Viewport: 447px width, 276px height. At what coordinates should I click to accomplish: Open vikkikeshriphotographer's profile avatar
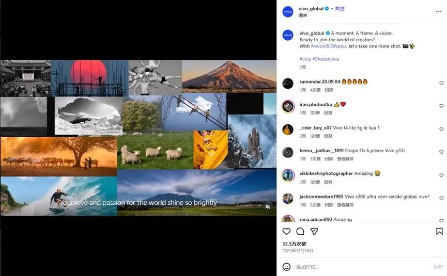point(288,175)
